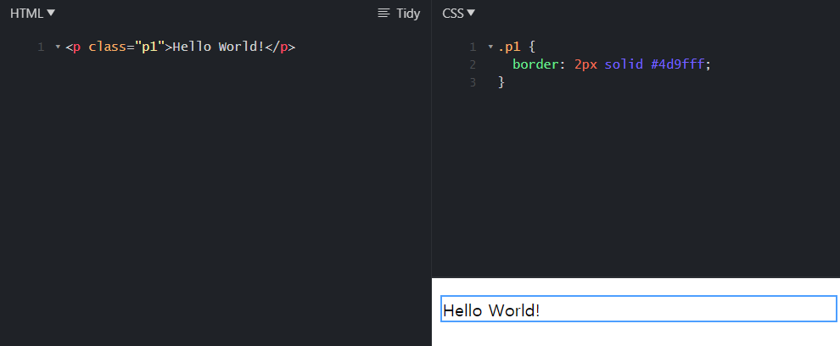Click the HTML code line with class p1
Screen dimensions: 840x346
coord(181,47)
